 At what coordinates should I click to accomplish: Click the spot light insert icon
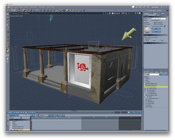click(x=71, y=10)
